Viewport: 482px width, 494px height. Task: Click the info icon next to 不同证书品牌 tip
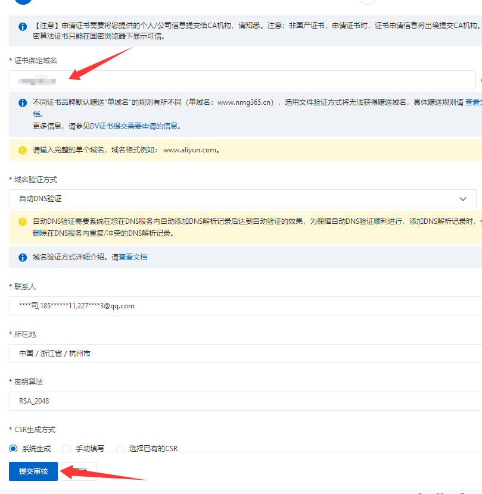[x=23, y=103]
